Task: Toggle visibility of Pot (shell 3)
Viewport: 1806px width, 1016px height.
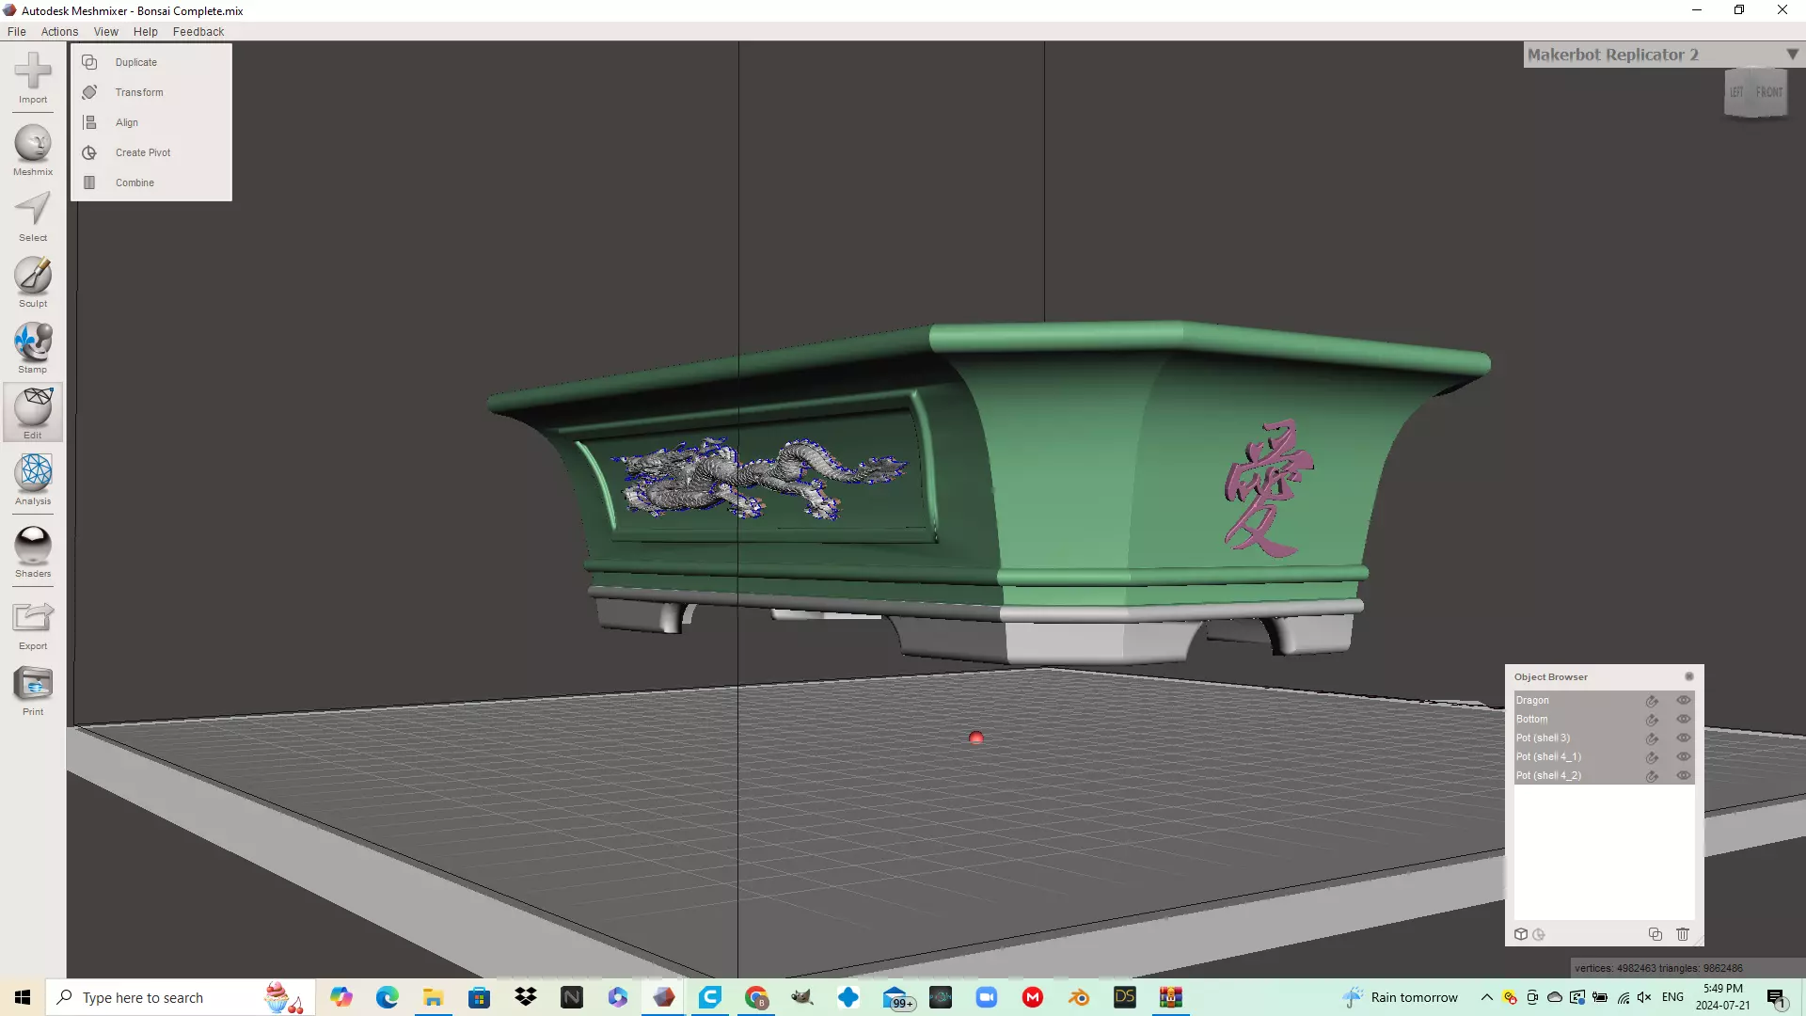Action: click(x=1684, y=738)
